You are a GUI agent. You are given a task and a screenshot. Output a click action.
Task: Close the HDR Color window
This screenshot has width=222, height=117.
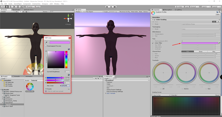coord(70,38)
